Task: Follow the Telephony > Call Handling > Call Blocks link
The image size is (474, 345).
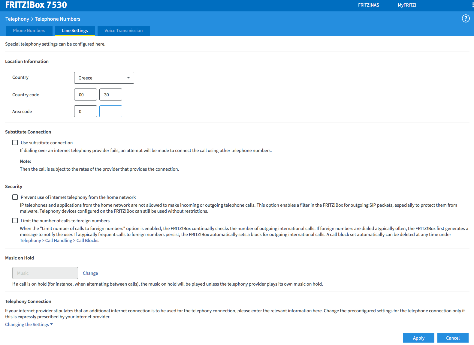Action: coord(59,241)
